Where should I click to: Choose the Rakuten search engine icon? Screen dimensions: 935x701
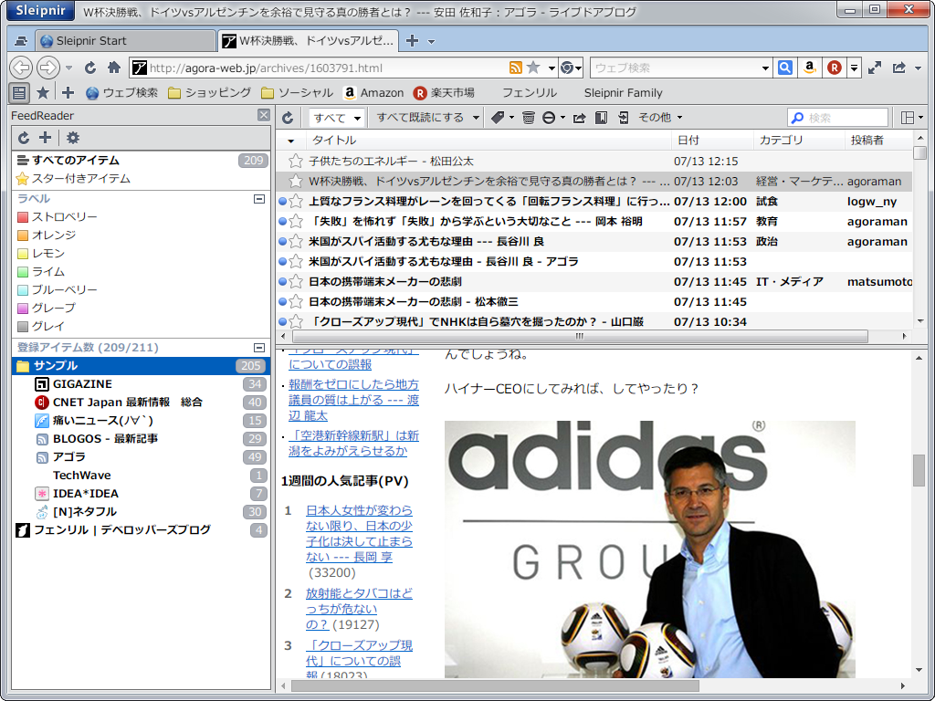click(835, 68)
